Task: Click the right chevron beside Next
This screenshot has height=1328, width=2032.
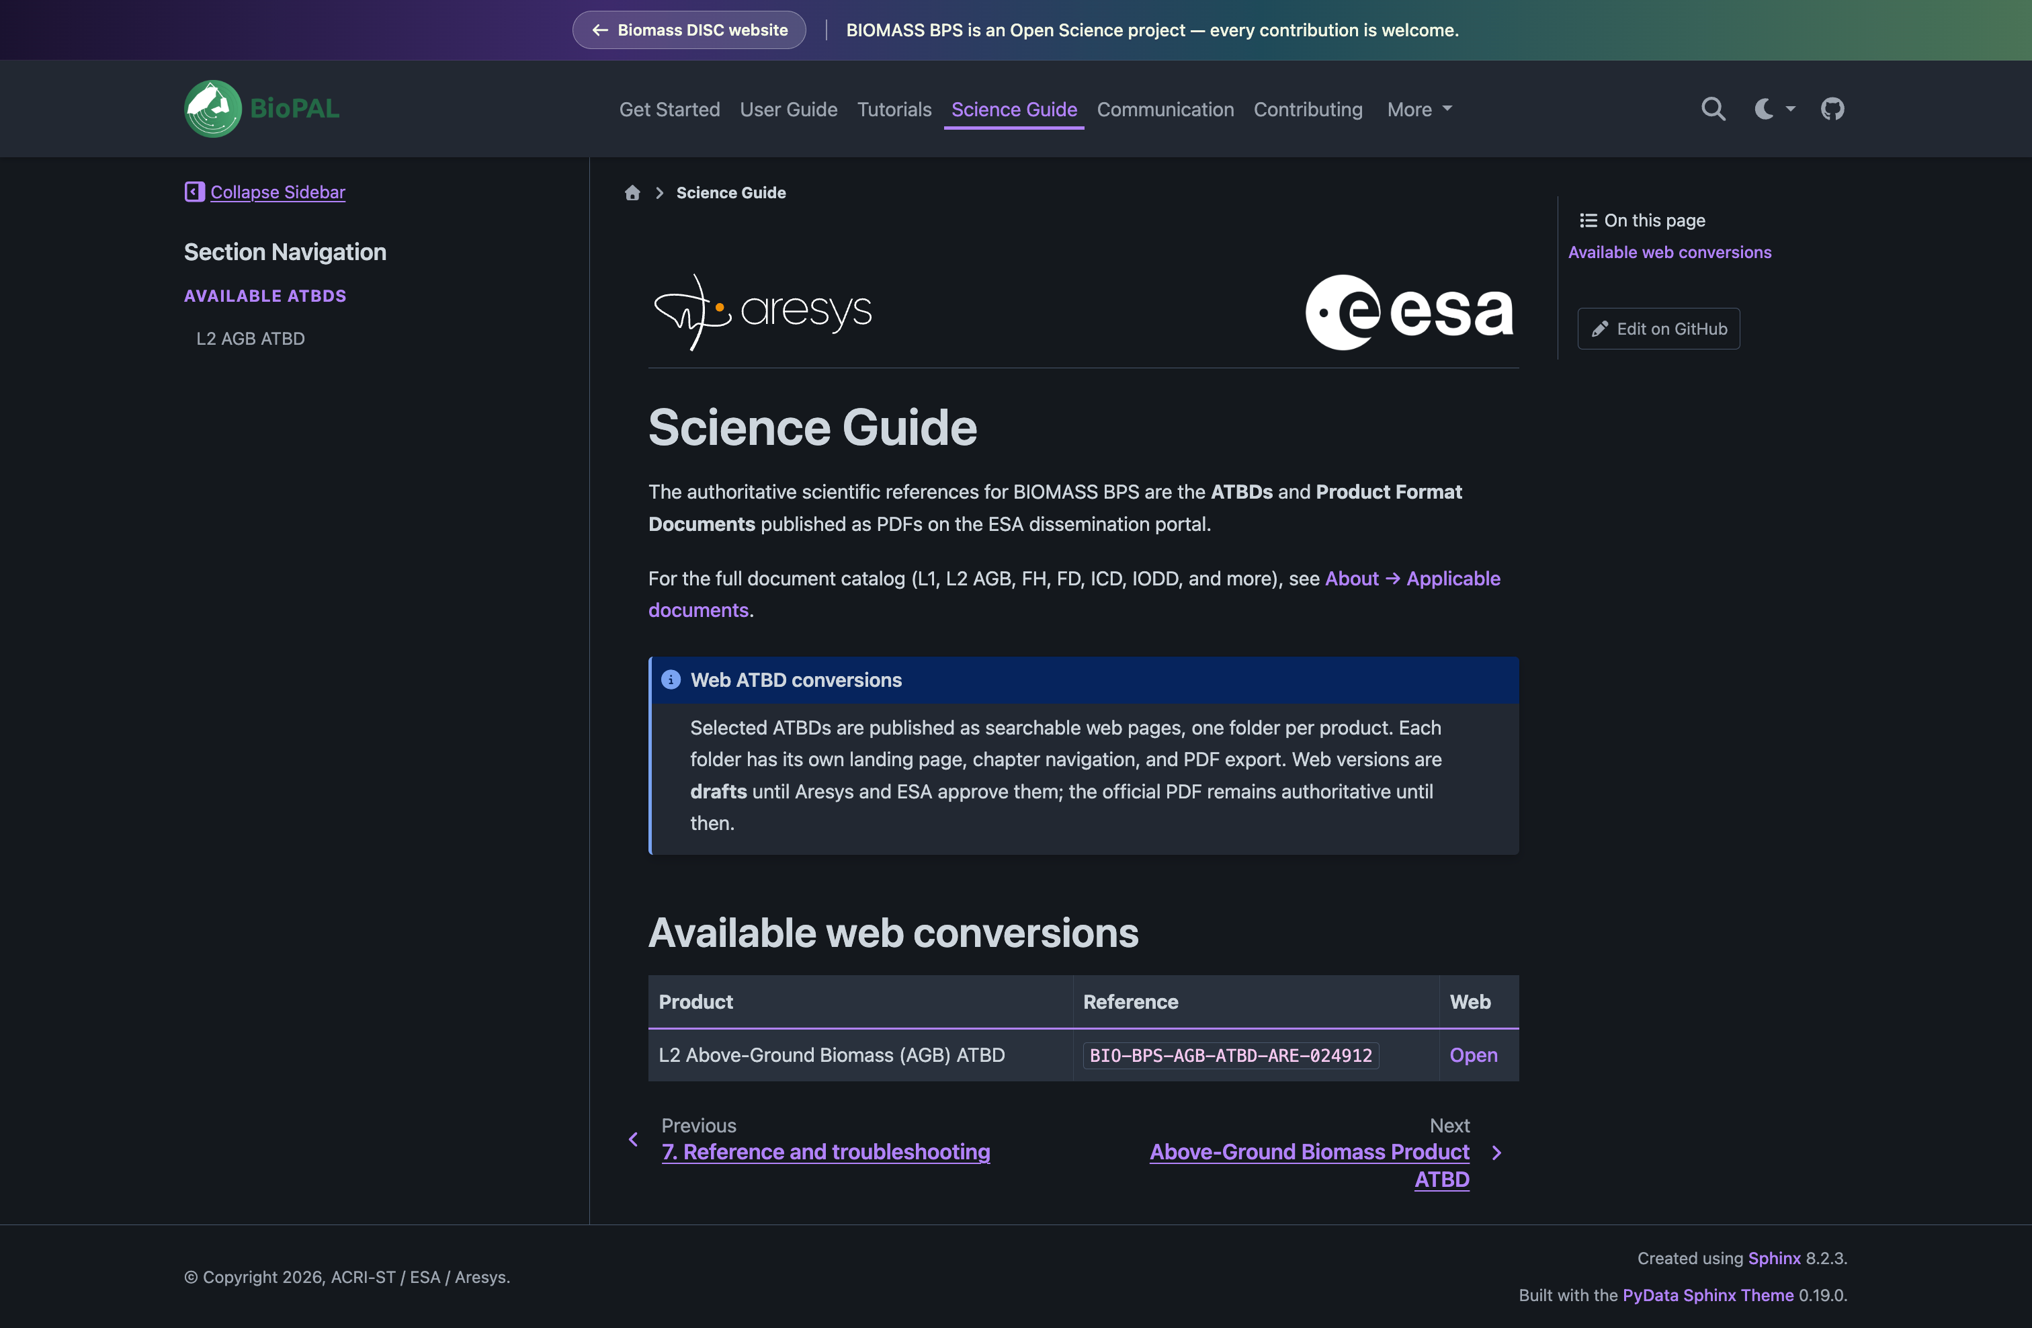Action: pos(1496,1153)
